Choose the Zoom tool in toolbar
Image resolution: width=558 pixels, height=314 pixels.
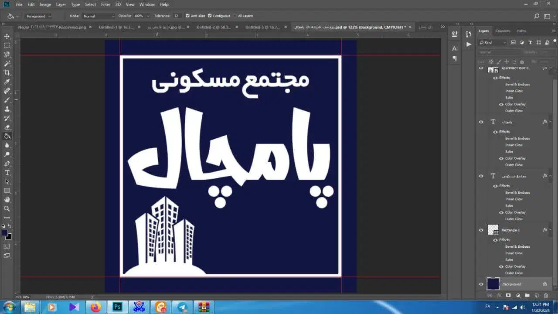pyautogui.click(x=7, y=208)
